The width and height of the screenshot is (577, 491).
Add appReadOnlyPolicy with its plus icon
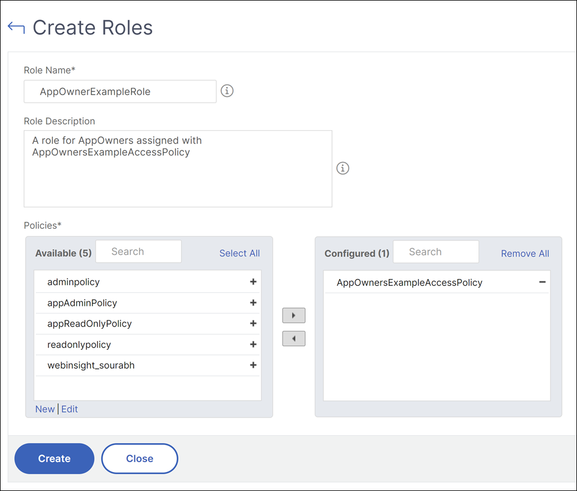click(x=253, y=323)
